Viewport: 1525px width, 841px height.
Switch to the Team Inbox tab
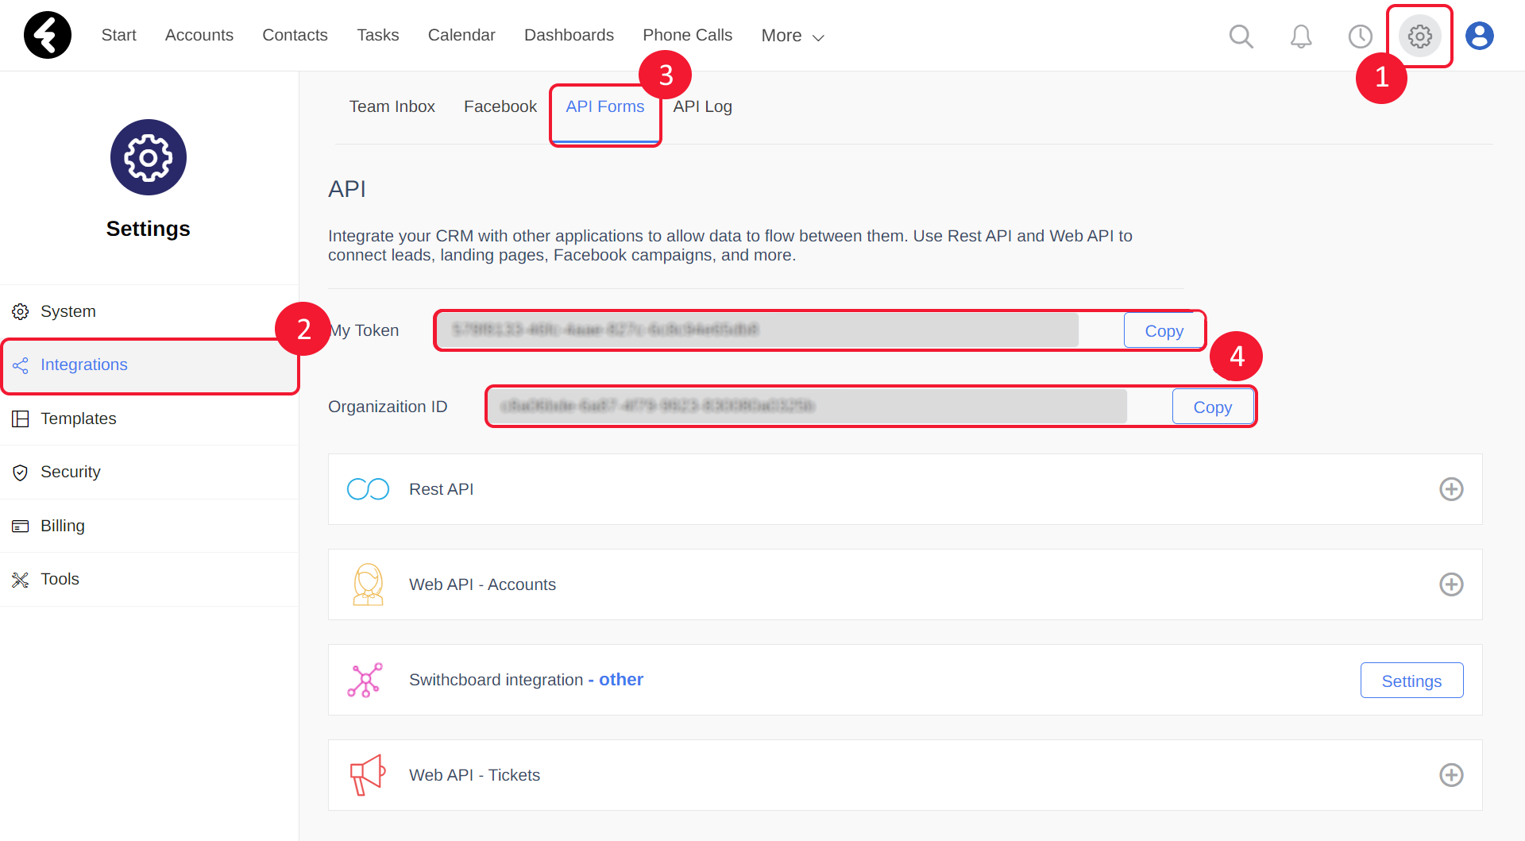tap(392, 106)
